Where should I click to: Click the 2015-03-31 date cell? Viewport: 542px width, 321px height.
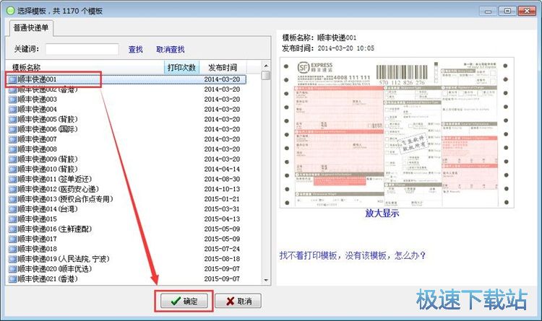coord(222,209)
